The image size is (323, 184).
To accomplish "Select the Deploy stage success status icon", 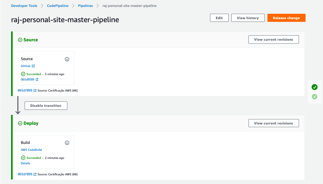I will [x=20, y=123].
